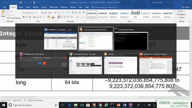Viewport: 192px width, 108px height.
Task: Apply superscript formatting
Action: [40, 17]
